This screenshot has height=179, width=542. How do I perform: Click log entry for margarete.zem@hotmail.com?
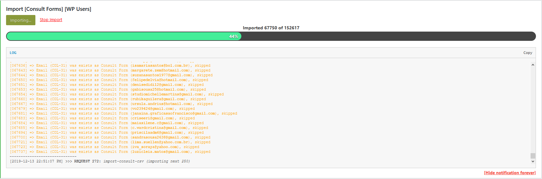(110, 71)
